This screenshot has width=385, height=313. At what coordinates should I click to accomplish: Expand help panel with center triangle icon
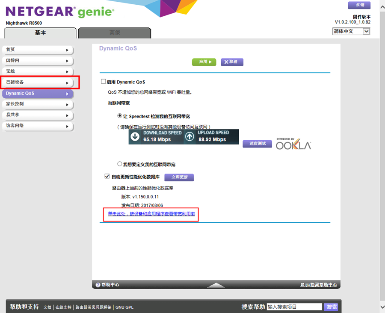coord(216,285)
